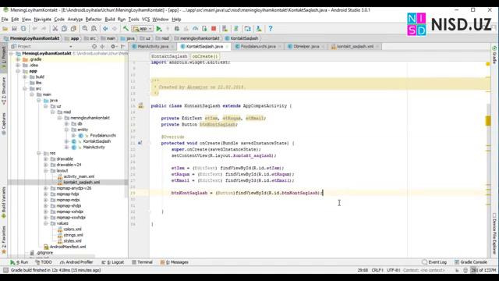
Task: Click the Replace icon in toolbar
Action: tap(94, 29)
